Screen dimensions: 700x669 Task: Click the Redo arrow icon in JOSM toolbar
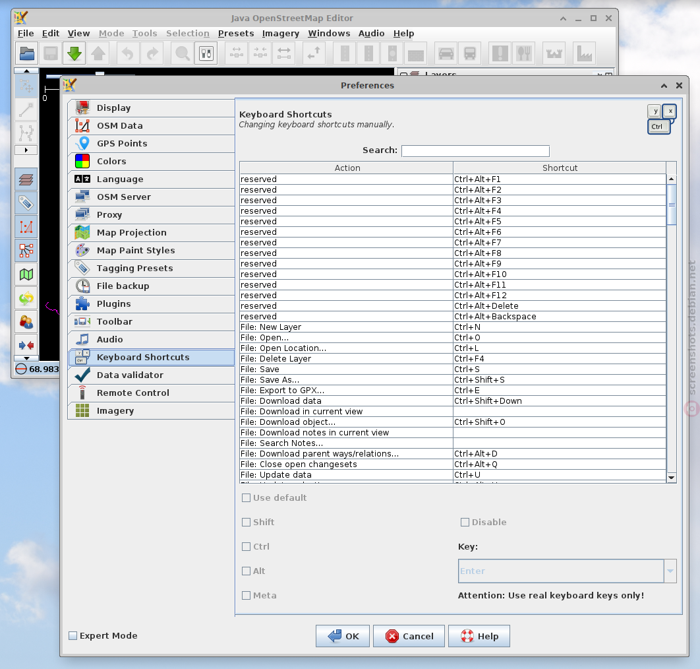point(152,53)
